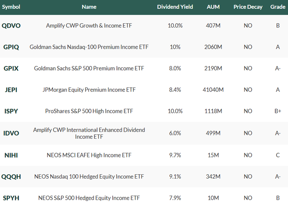
Task: Select the 342M AUM value
Action: pyautogui.click(x=213, y=177)
